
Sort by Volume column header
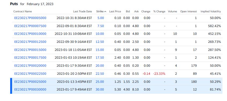pyautogui.click(x=172, y=12)
